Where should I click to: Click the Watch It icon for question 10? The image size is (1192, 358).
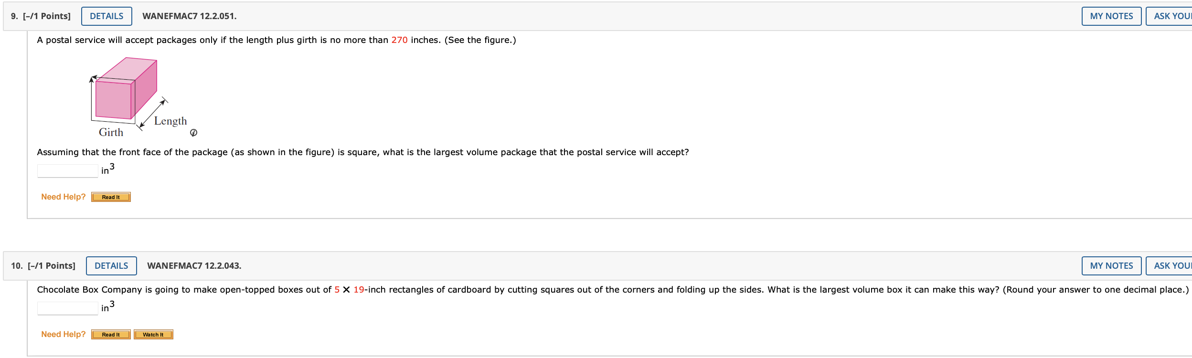click(153, 334)
